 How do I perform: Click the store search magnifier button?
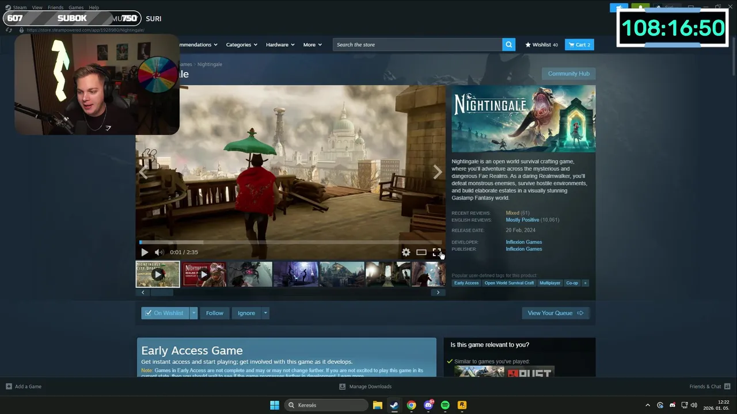click(508, 44)
